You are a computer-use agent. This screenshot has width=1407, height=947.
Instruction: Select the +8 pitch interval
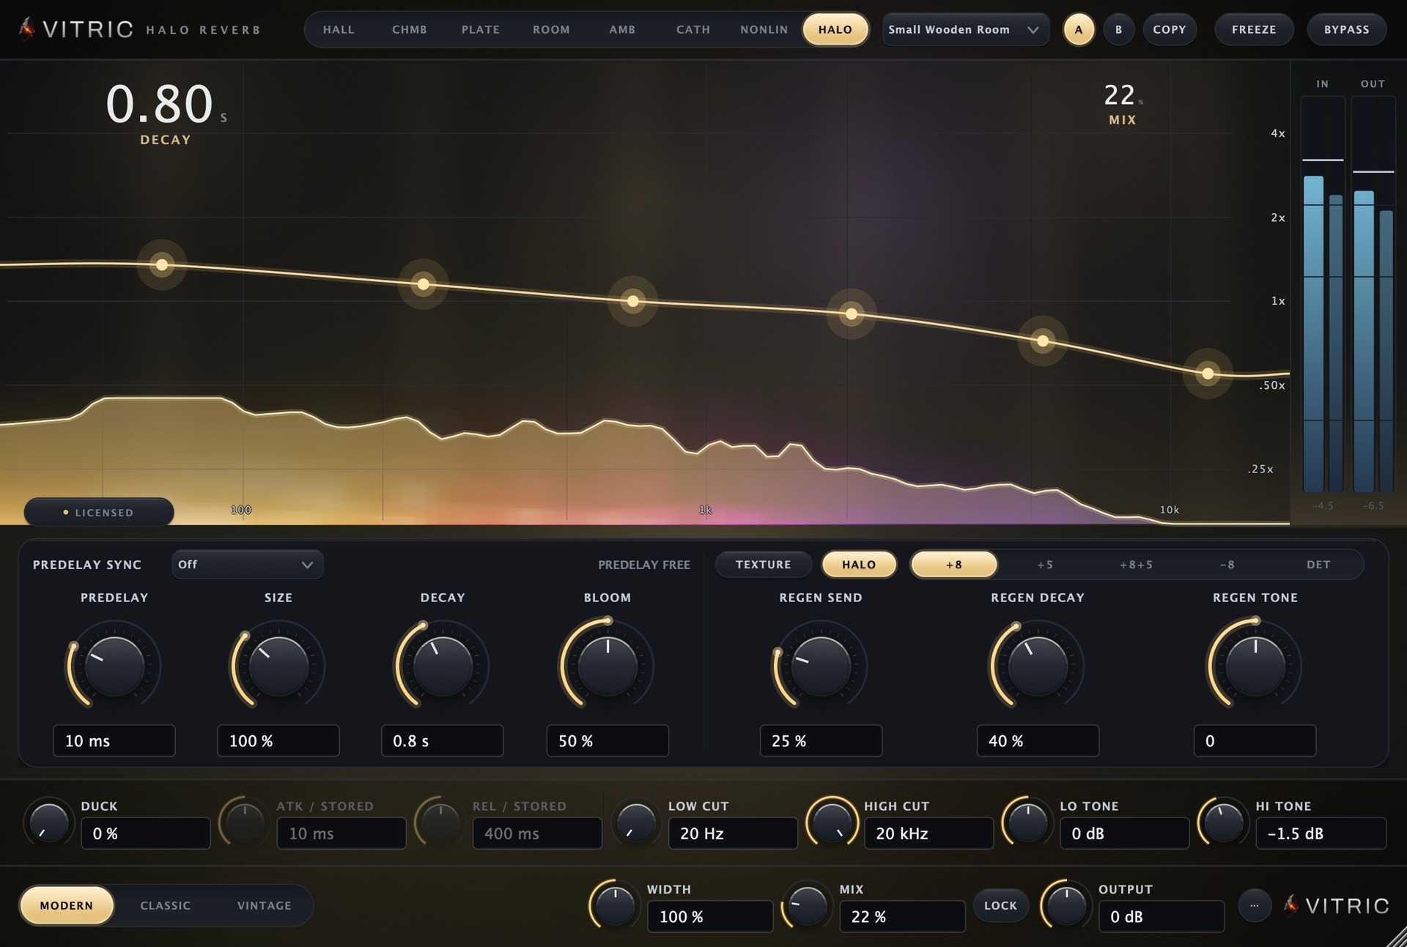953,565
